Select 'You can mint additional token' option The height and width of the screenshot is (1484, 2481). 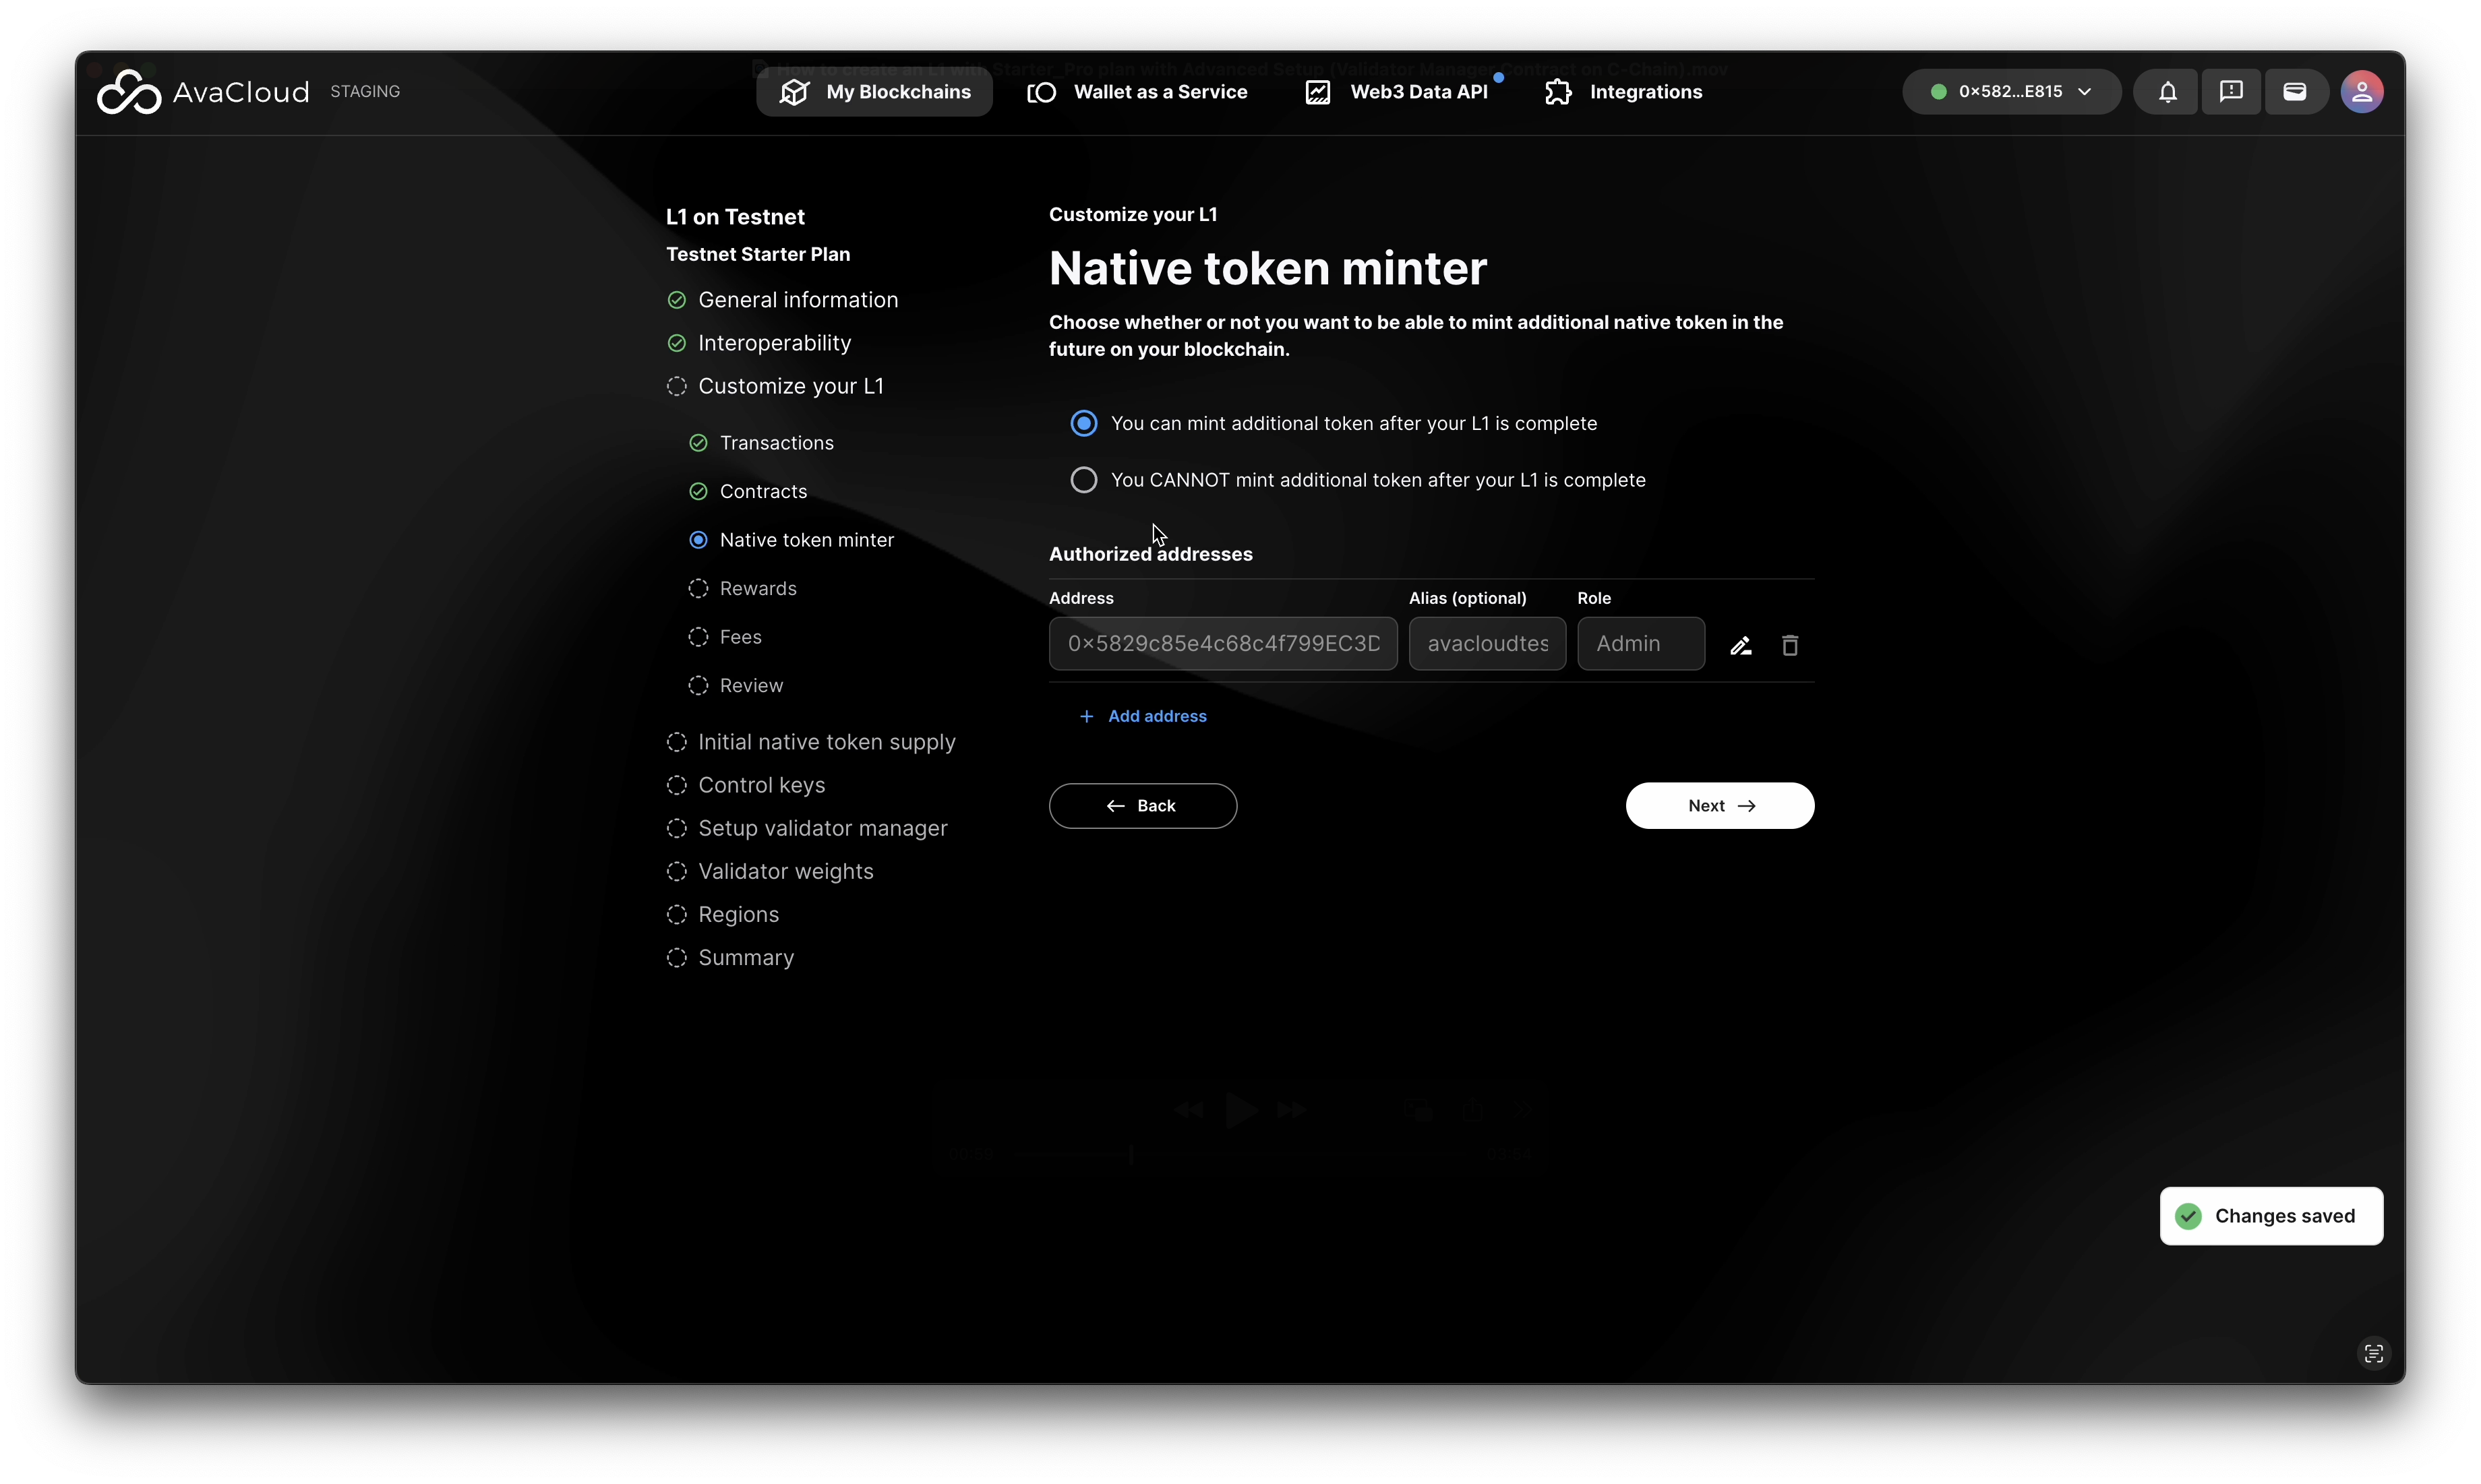(x=1083, y=424)
